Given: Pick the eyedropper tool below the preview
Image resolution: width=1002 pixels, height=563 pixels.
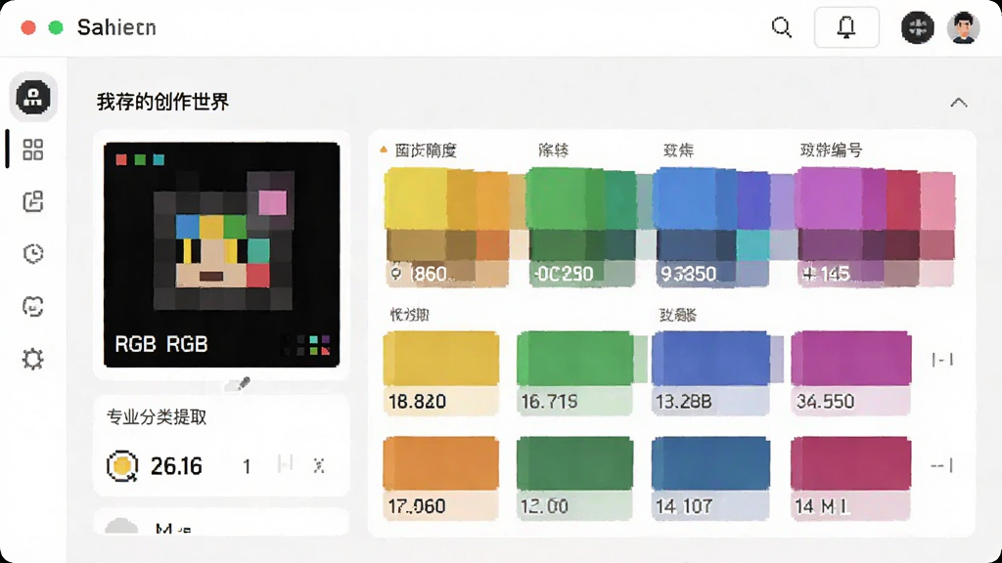Looking at the screenshot, I should coord(243,383).
